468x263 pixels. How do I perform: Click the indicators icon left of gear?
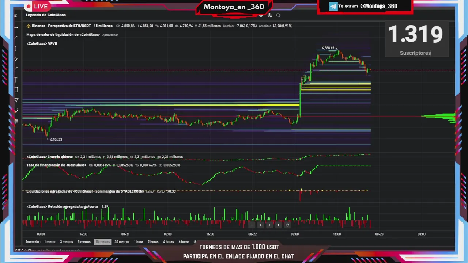click(261, 15)
